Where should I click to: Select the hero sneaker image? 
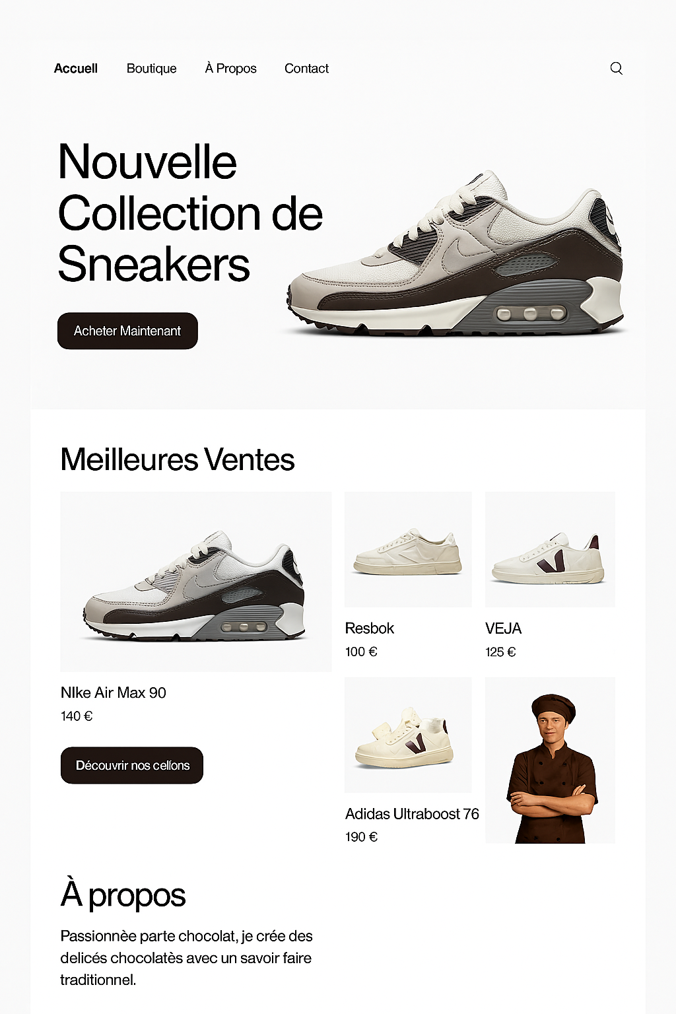point(456,254)
